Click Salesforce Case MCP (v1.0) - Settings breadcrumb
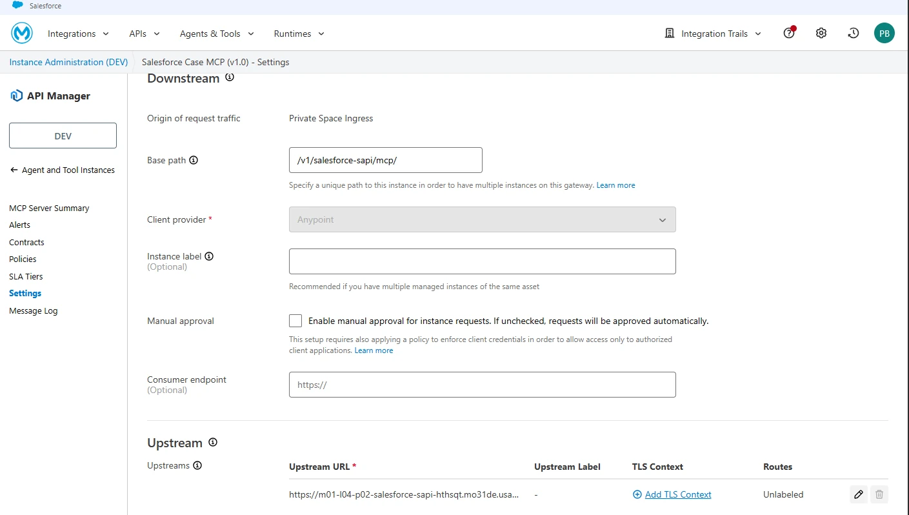The height and width of the screenshot is (515, 909). 215,62
